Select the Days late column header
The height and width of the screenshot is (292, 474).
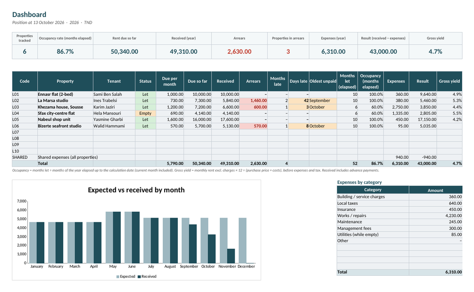(x=298, y=81)
